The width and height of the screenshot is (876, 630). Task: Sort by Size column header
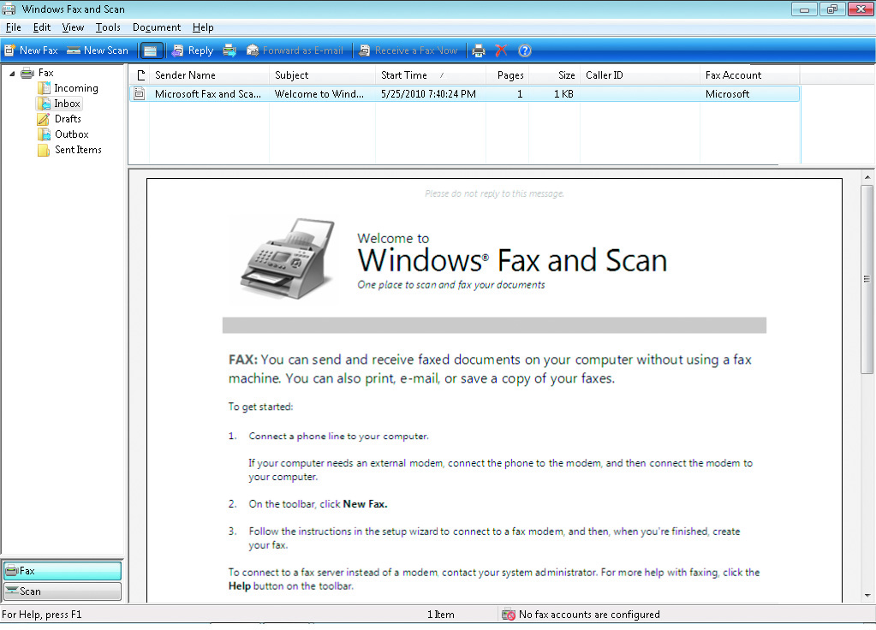click(554, 75)
